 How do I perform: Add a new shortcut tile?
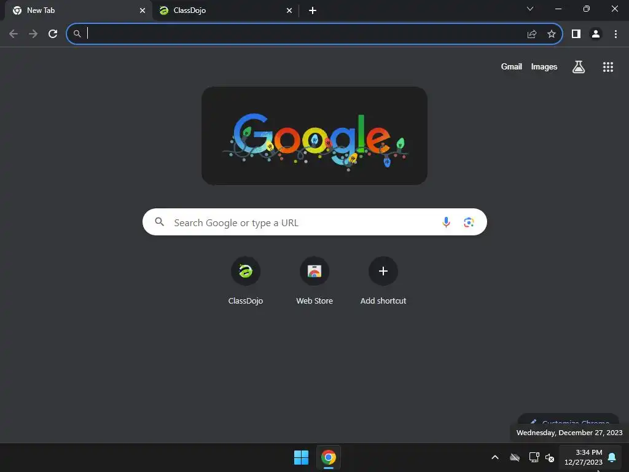click(383, 281)
